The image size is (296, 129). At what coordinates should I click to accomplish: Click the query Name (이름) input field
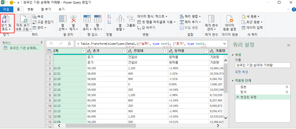point(263,65)
